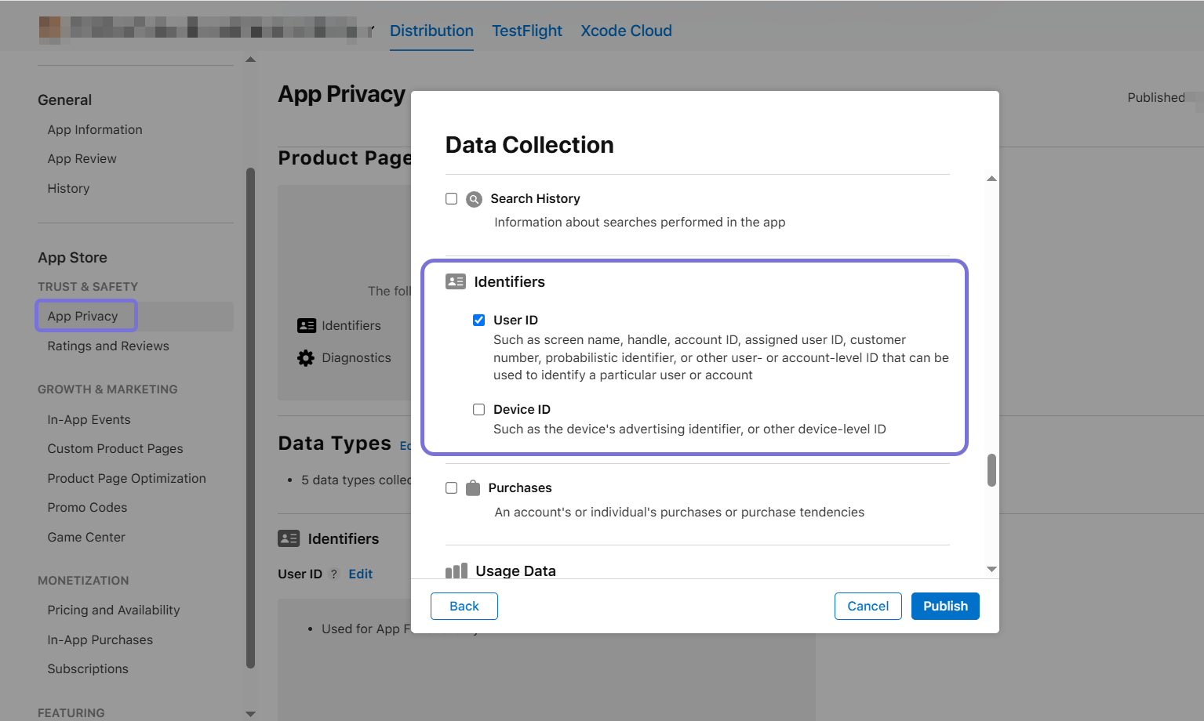Tick the Purchases checkbox
The image size is (1204, 721).
[451, 487]
